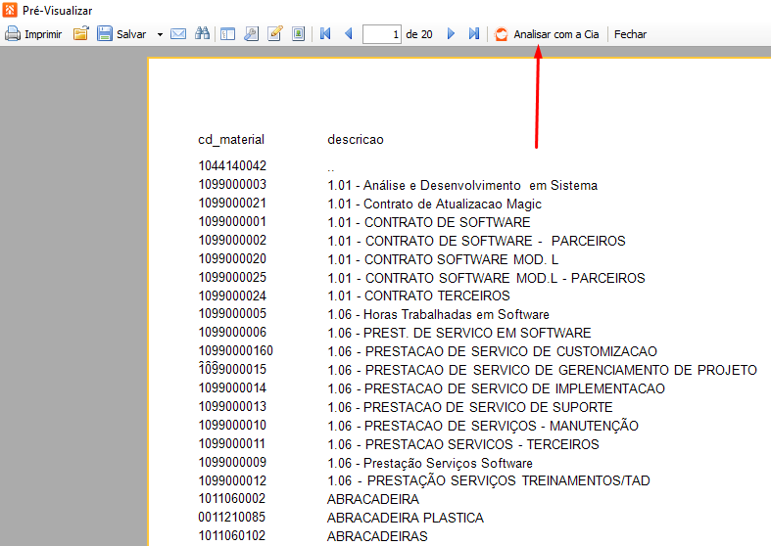Image resolution: width=771 pixels, height=546 pixels.
Task: Select ABRACADEIRA PLASTICA description
Action: coord(406,518)
